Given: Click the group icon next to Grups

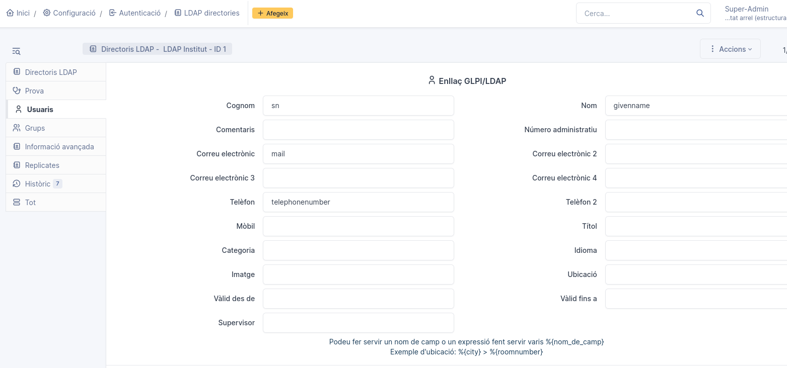Looking at the screenshot, I should pyautogui.click(x=17, y=128).
